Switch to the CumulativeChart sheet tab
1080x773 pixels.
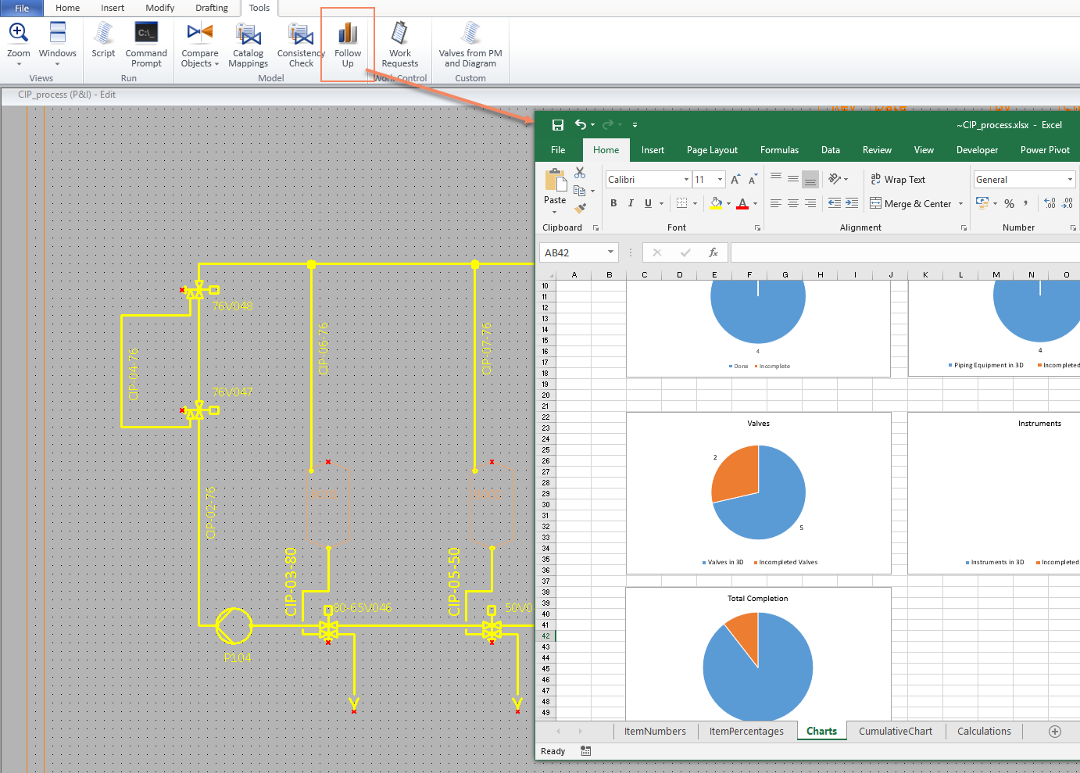click(895, 732)
